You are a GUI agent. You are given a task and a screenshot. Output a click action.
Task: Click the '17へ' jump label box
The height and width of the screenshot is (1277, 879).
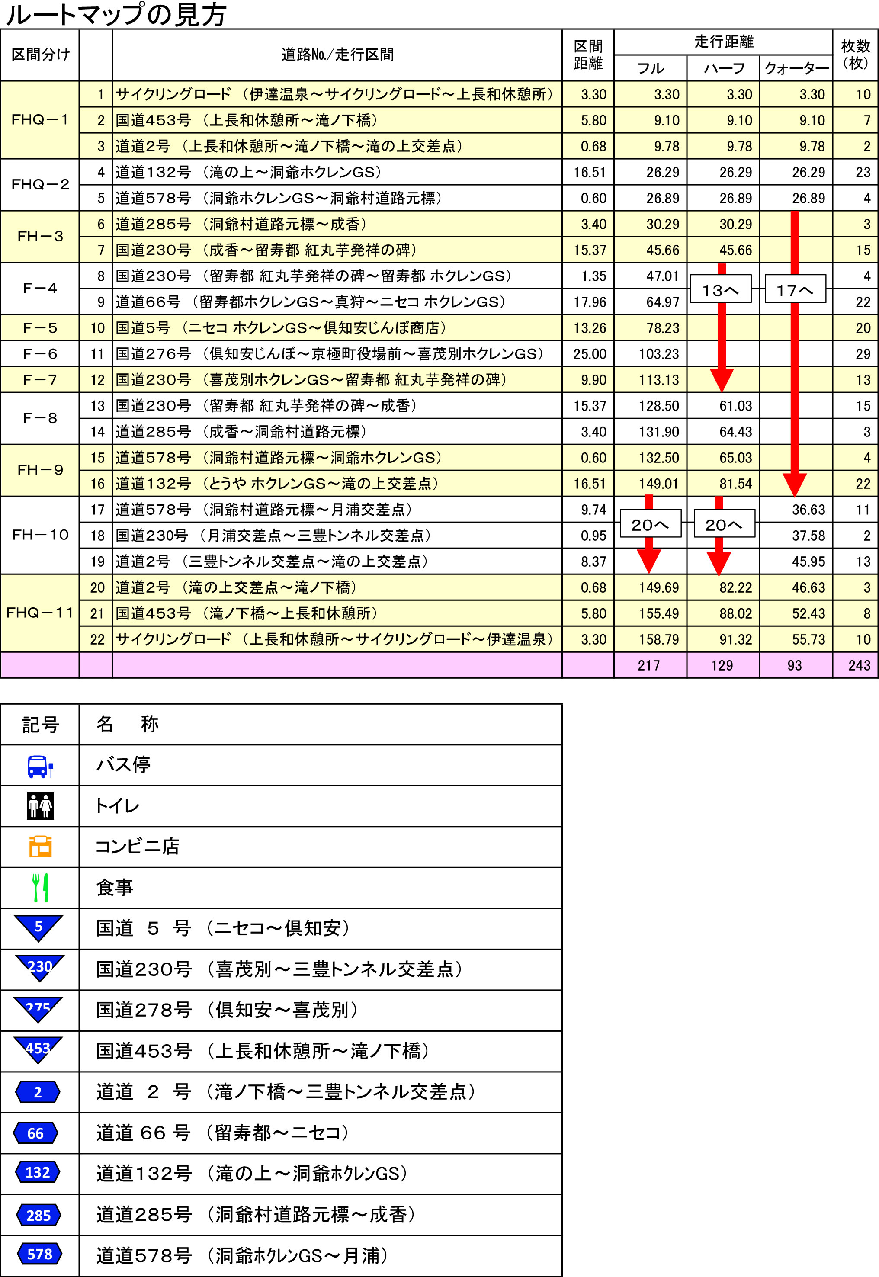795,289
